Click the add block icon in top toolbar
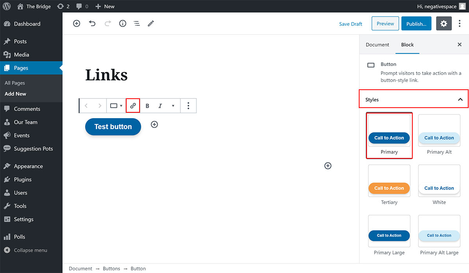 click(x=77, y=23)
